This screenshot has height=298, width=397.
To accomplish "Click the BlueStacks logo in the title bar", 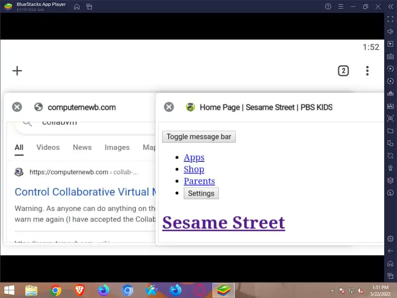I will tap(8, 6).
